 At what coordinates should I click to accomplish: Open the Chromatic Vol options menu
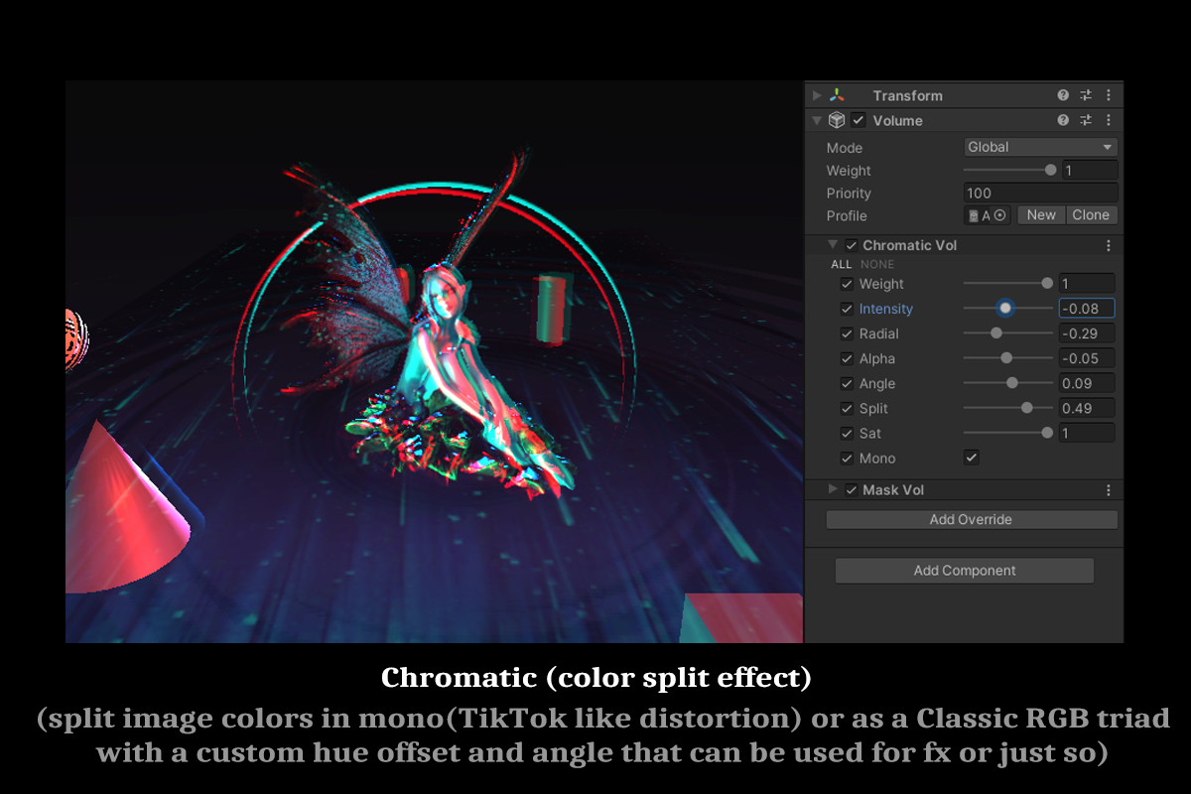click(1109, 244)
